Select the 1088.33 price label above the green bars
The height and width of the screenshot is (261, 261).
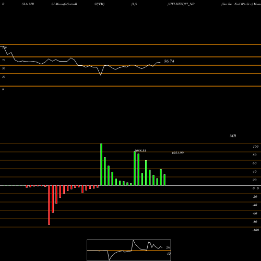pyautogui.click(x=140, y=151)
